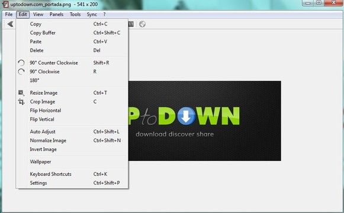Image resolution: width=344 pixels, height=213 pixels.
Task: Choose Paste from the Edit menu
Action: 72,41
